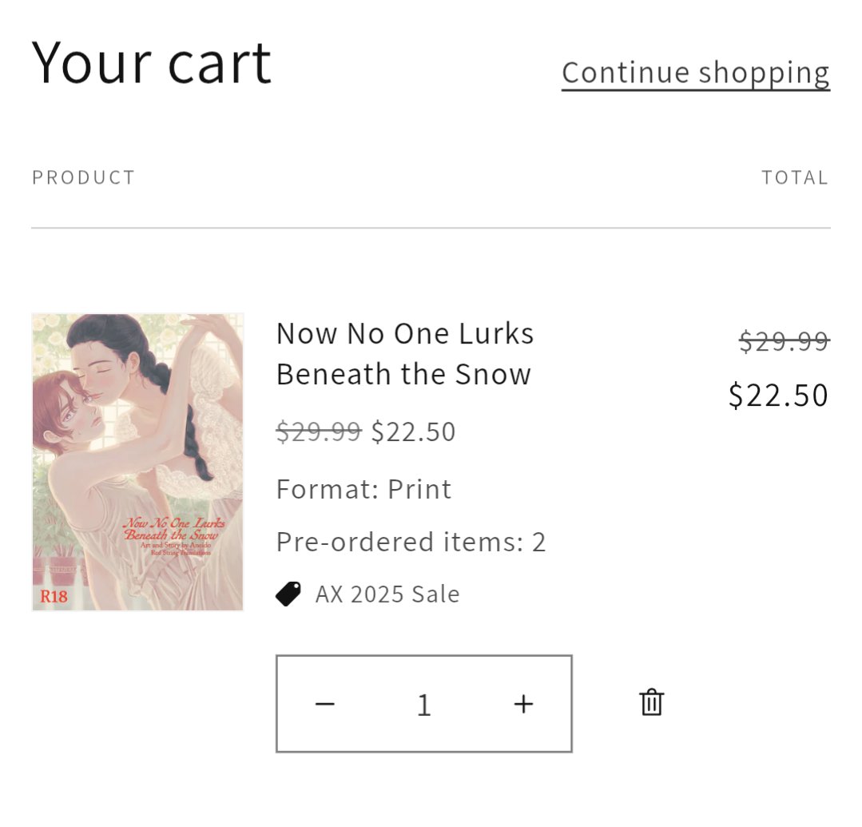Image resolution: width=862 pixels, height=827 pixels.
Task: Click the Pre-ordered items: 2 text
Action: point(411,542)
